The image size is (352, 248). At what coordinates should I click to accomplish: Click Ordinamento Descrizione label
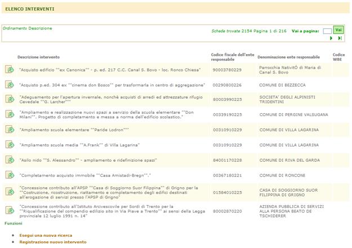click(x=28, y=28)
